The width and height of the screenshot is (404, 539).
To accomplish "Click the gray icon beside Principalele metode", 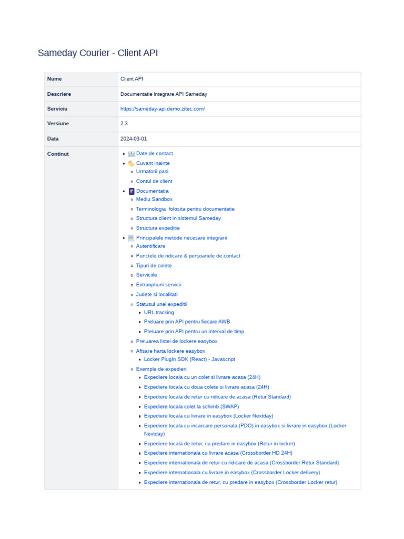I will (x=131, y=238).
